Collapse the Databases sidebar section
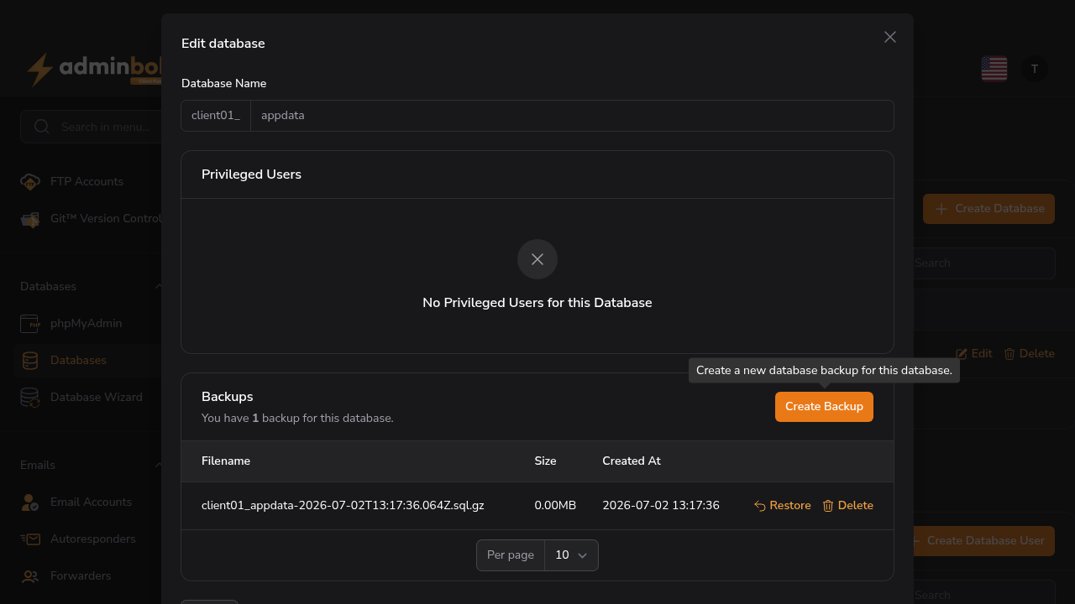The width and height of the screenshot is (1075, 604). 159,287
